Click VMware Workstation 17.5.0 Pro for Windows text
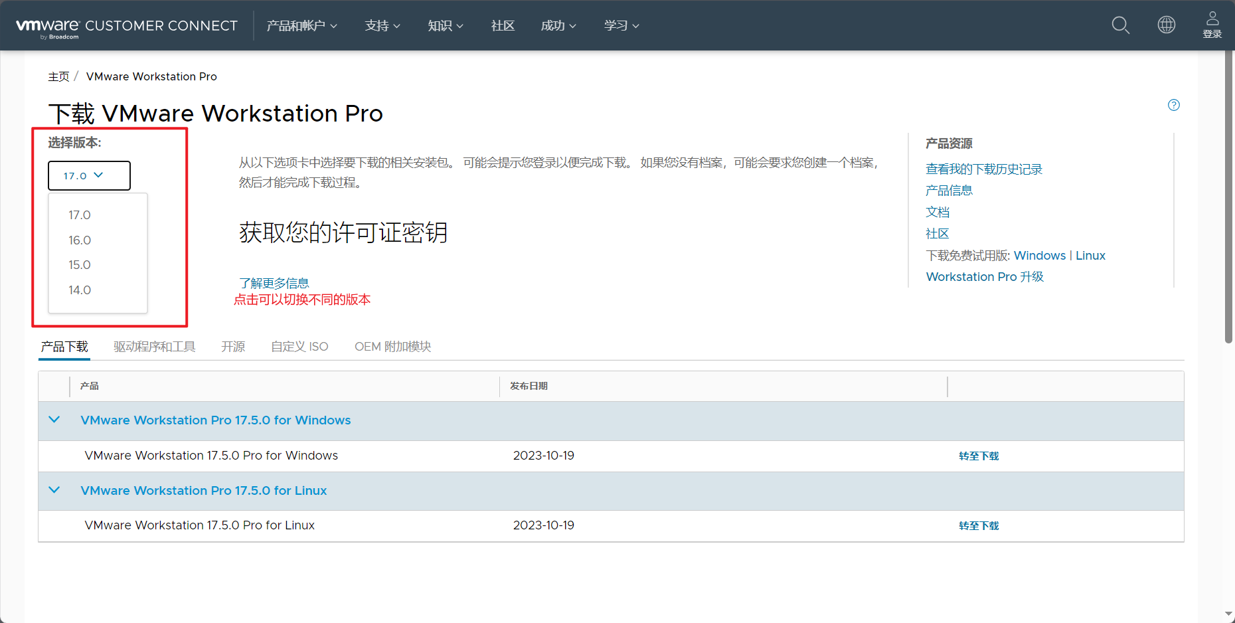The width and height of the screenshot is (1235, 623). [x=211, y=456]
